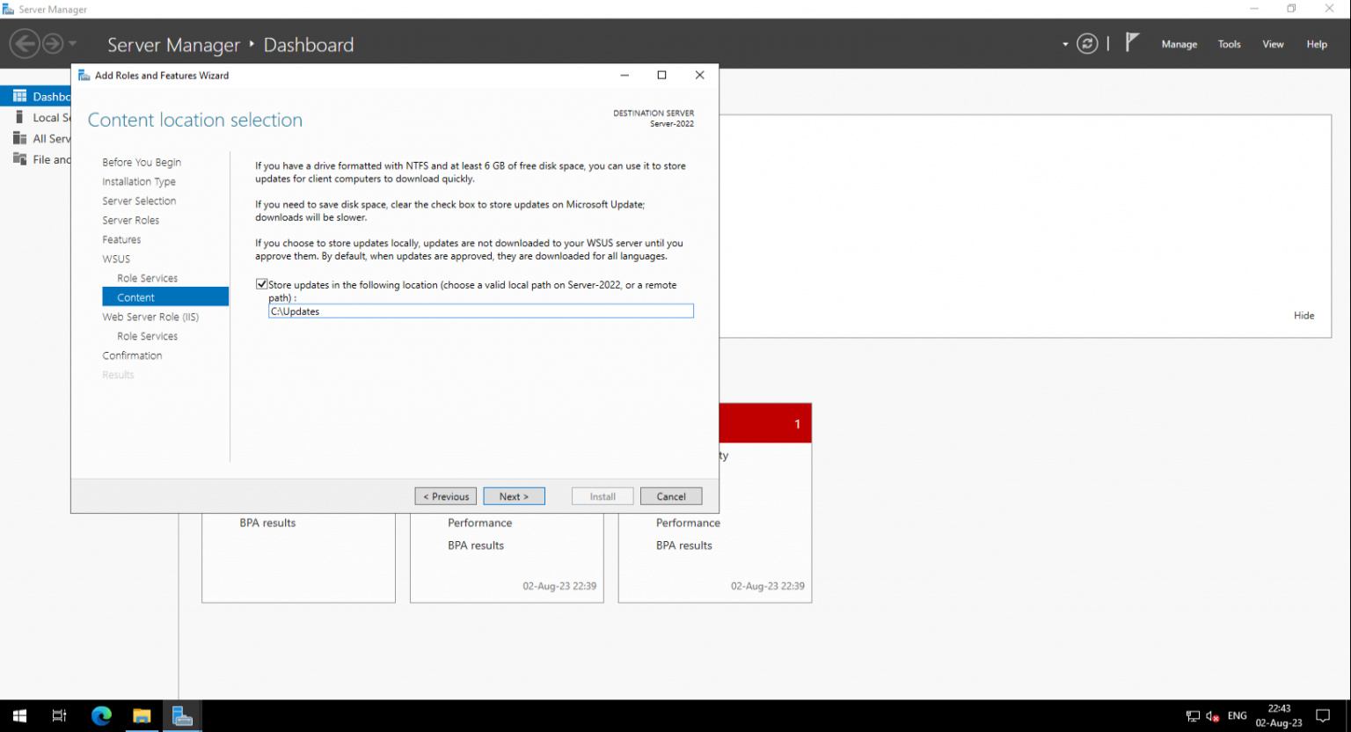
Task: Expand the notifications dropdown near Manage
Action: click(1064, 43)
